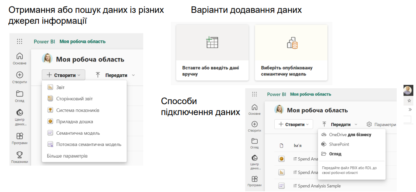416x192 pixels.
Task: Open the app launcher grid in left Power BI
Action: pos(20,41)
